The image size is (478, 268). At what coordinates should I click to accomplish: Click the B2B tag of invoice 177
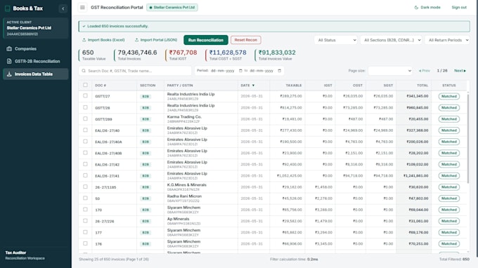[146, 233]
